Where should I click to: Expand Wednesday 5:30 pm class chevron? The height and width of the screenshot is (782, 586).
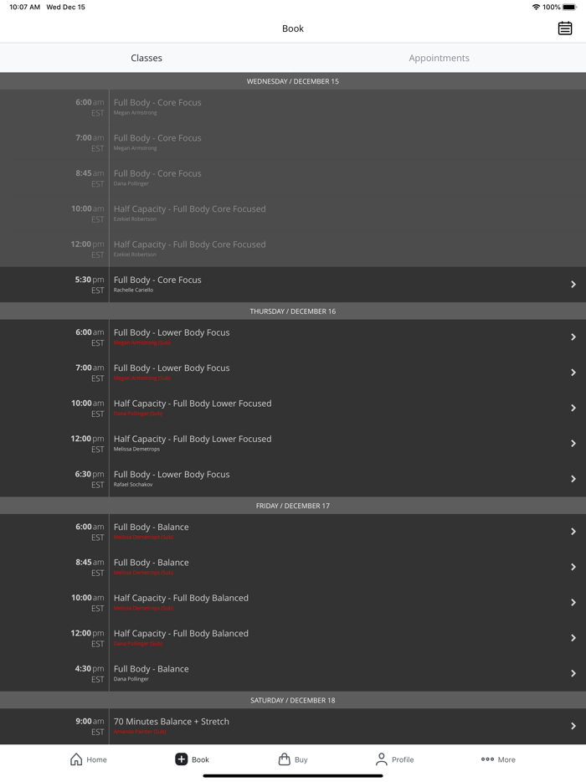[573, 285]
